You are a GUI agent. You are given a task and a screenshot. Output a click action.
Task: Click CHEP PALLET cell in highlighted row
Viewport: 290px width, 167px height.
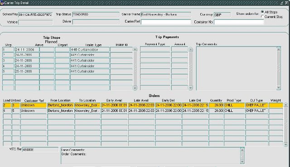257,105
